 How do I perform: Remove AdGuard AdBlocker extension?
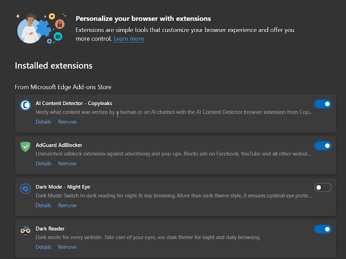pyautogui.click(x=67, y=164)
